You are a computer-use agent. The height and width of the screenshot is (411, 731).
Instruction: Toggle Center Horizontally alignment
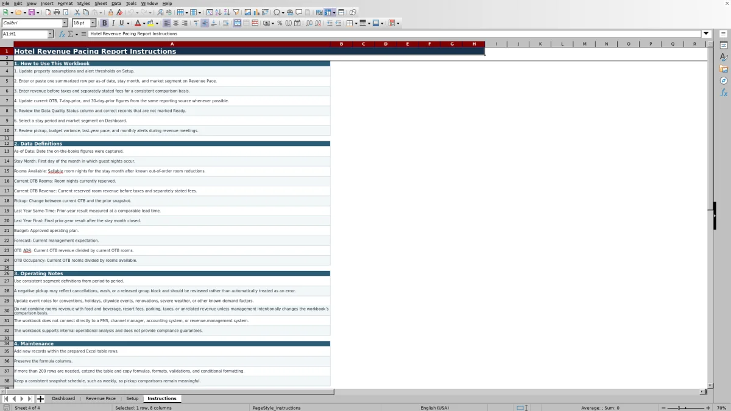tap(175, 23)
